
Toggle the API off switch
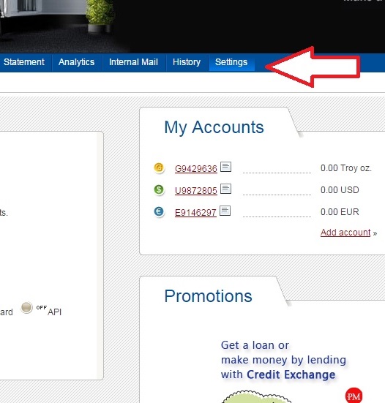(26, 308)
